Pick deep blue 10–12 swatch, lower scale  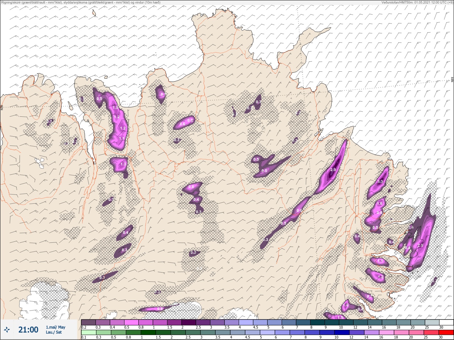[342, 333]
